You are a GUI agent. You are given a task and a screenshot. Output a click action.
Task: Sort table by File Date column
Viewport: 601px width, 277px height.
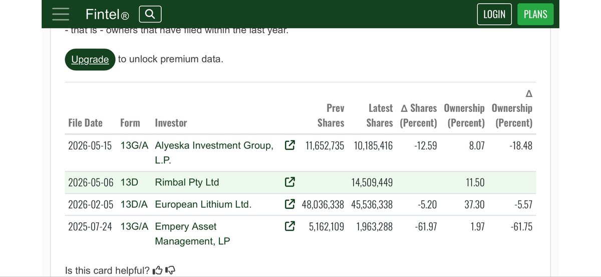click(85, 123)
